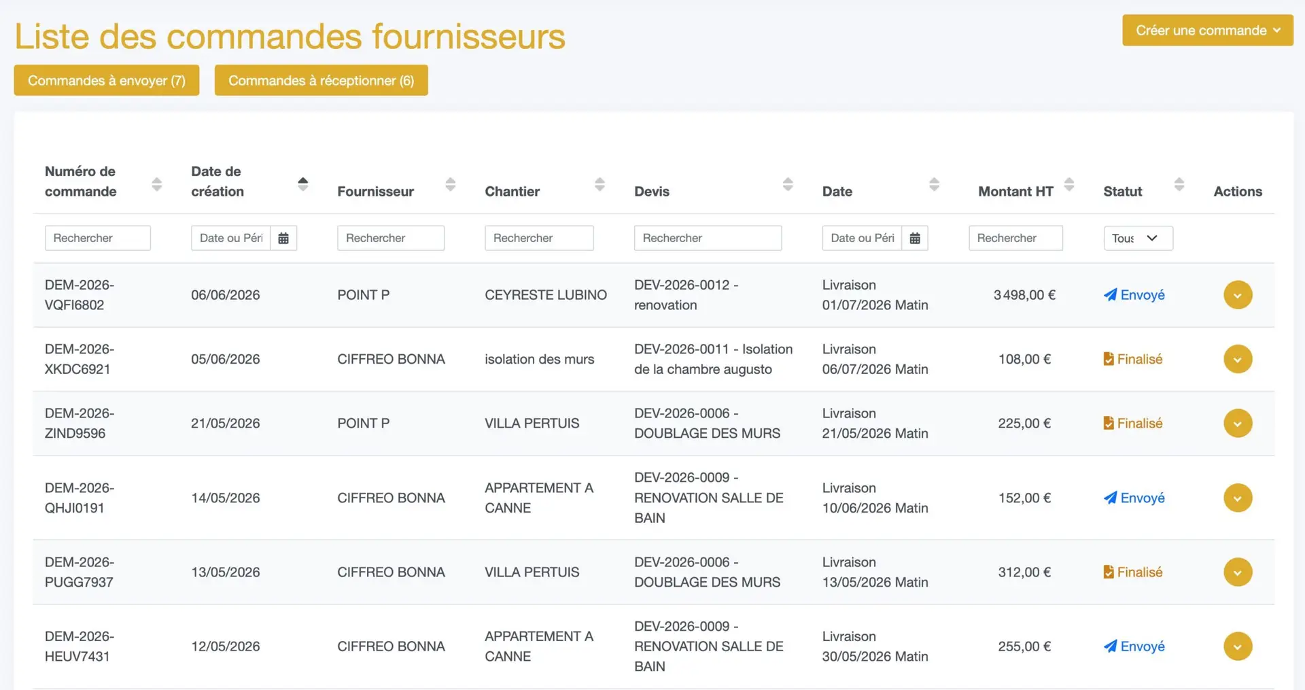Focus the Montant HT search field
1305x690 pixels.
[1015, 238]
